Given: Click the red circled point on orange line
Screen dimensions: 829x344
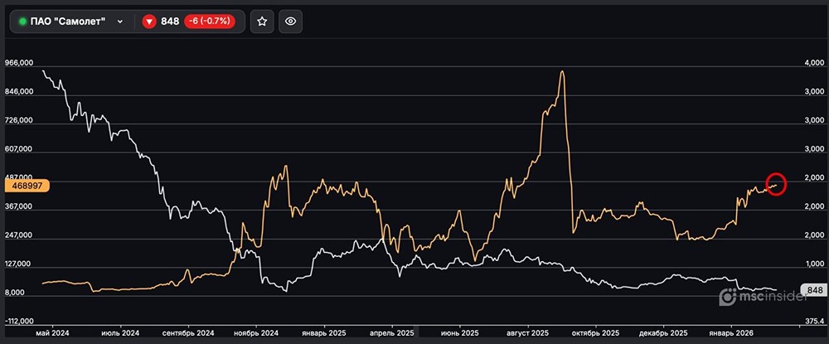Looking at the screenshot, I should pos(776,184).
